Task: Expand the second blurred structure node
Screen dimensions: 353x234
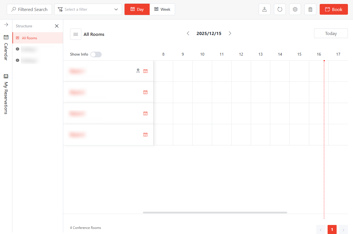Action: click(x=17, y=60)
